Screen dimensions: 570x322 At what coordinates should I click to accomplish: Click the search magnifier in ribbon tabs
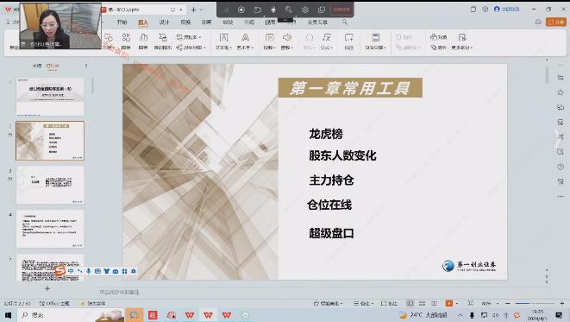345,22
